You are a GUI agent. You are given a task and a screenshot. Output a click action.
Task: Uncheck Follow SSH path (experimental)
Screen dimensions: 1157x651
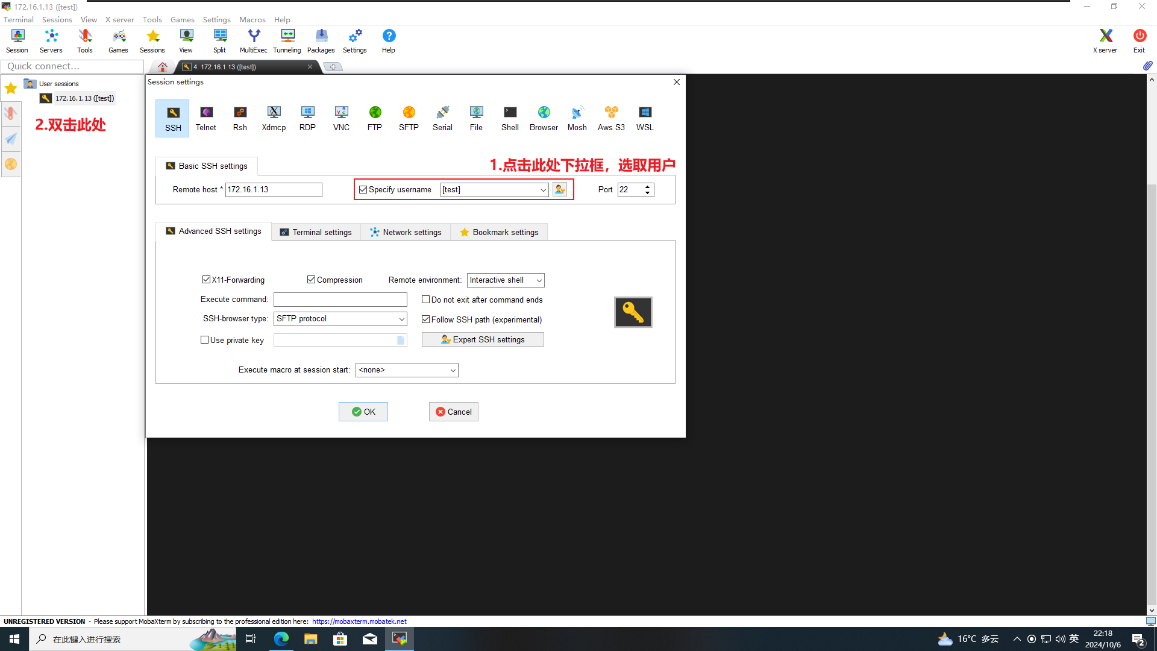pos(426,319)
